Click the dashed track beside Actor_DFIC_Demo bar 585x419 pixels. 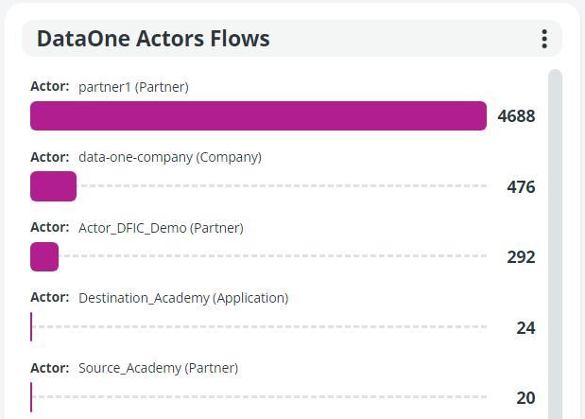click(274, 256)
